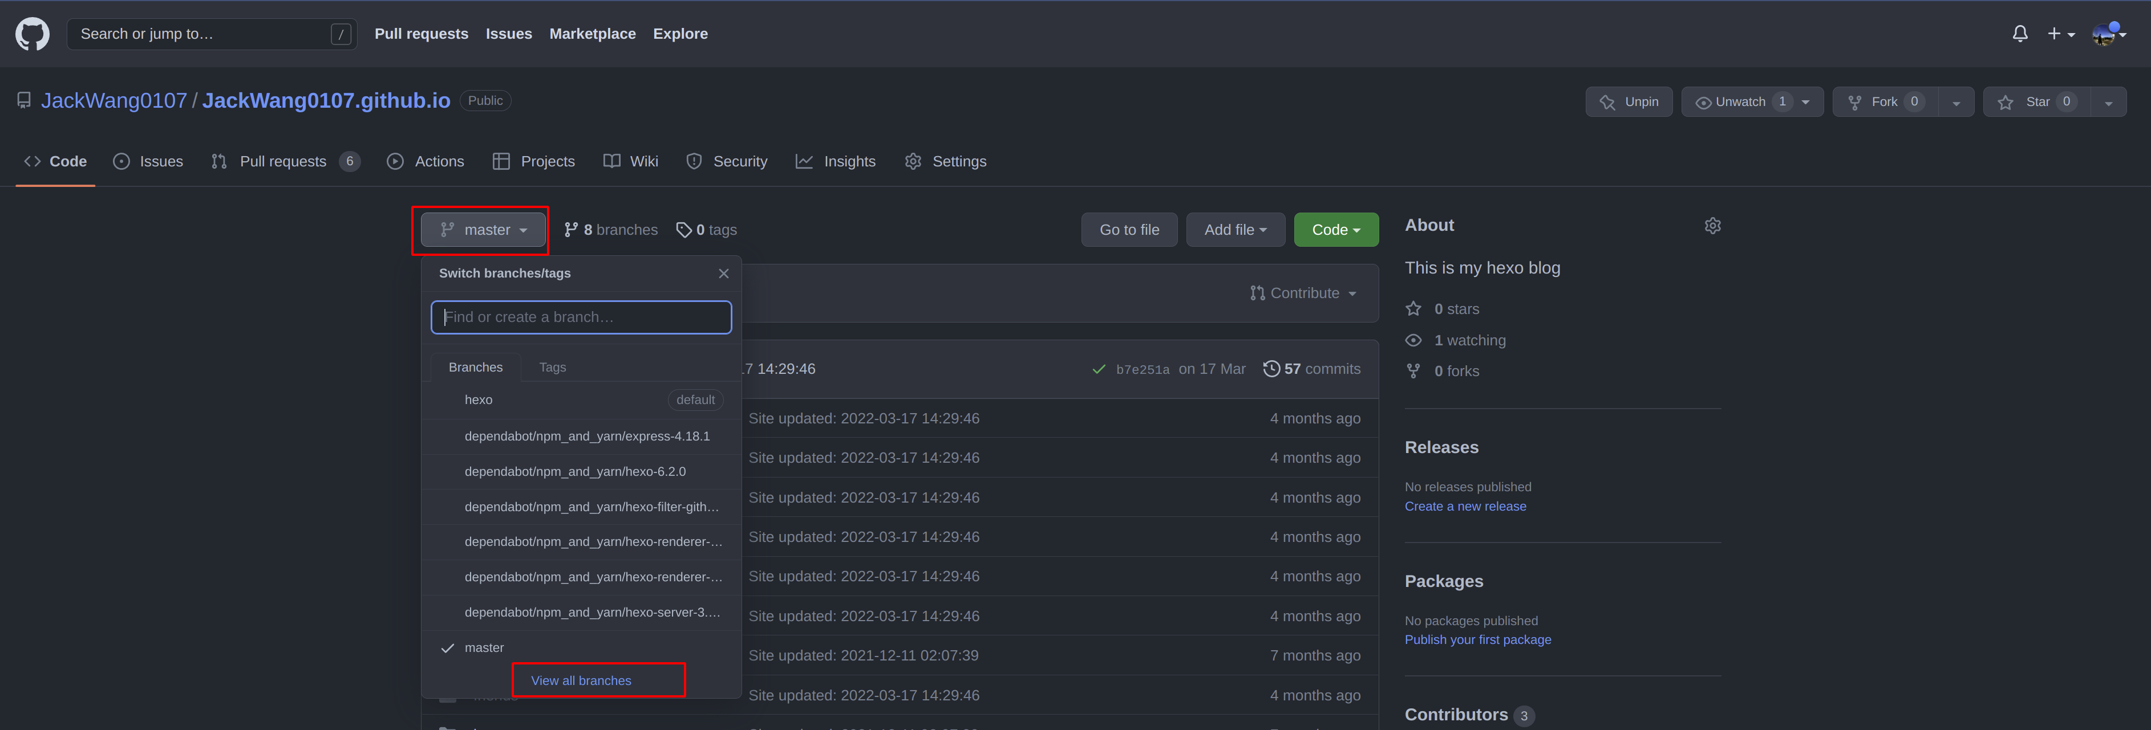
Task: Open Pull requests in top navigation
Action: pyautogui.click(x=422, y=34)
